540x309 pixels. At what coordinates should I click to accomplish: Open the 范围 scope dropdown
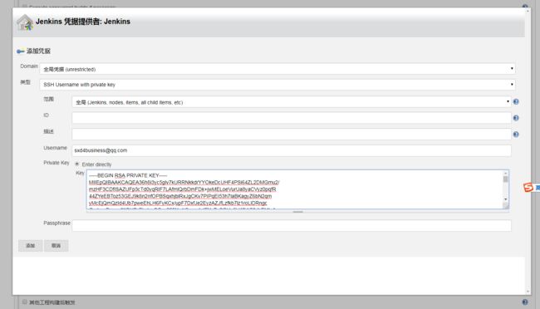pos(292,102)
